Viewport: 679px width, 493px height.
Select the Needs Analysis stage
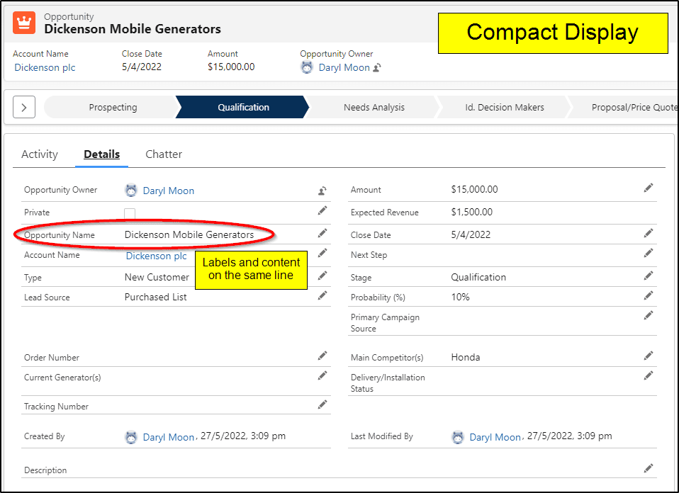tap(374, 108)
